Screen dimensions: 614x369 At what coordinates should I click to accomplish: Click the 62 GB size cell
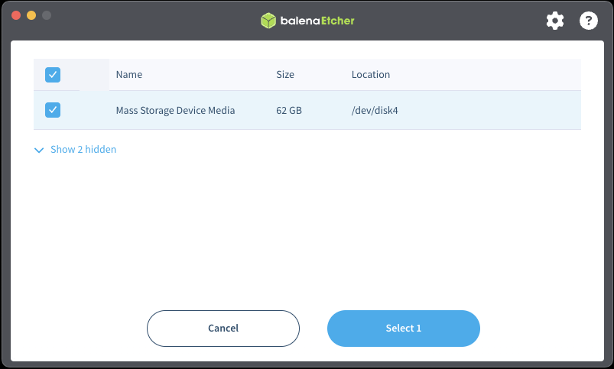(x=289, y=110)
